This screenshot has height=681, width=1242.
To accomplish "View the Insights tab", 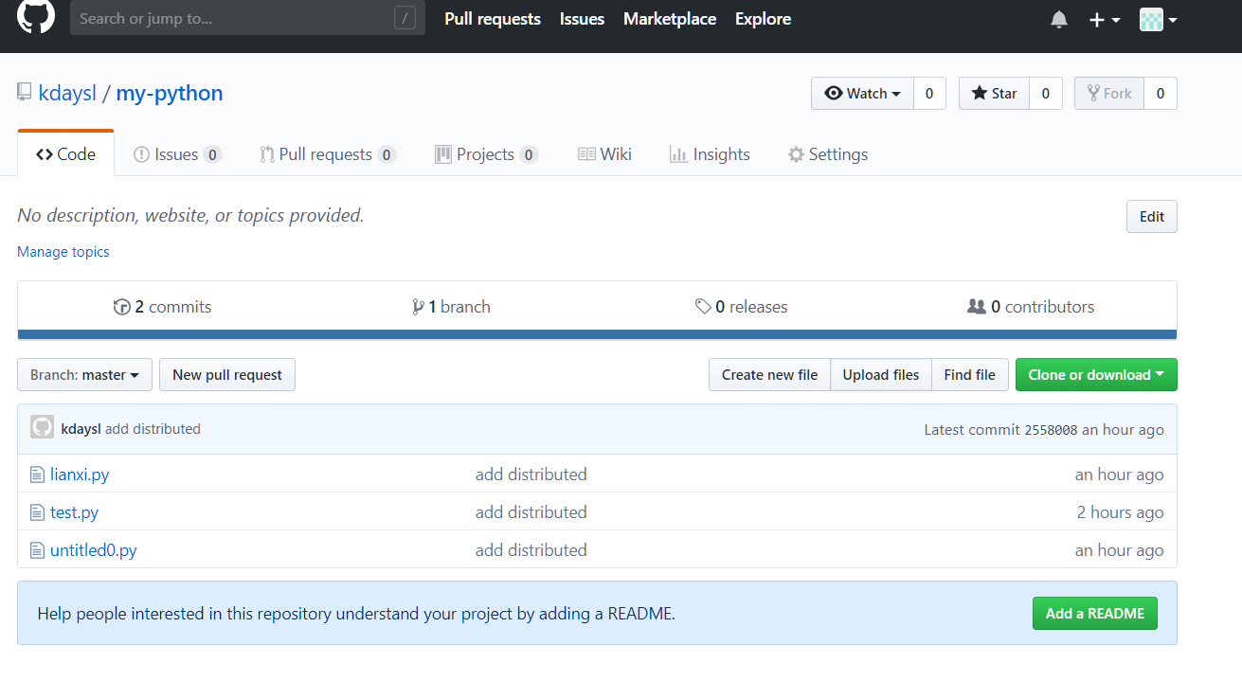I will [710, 154].
